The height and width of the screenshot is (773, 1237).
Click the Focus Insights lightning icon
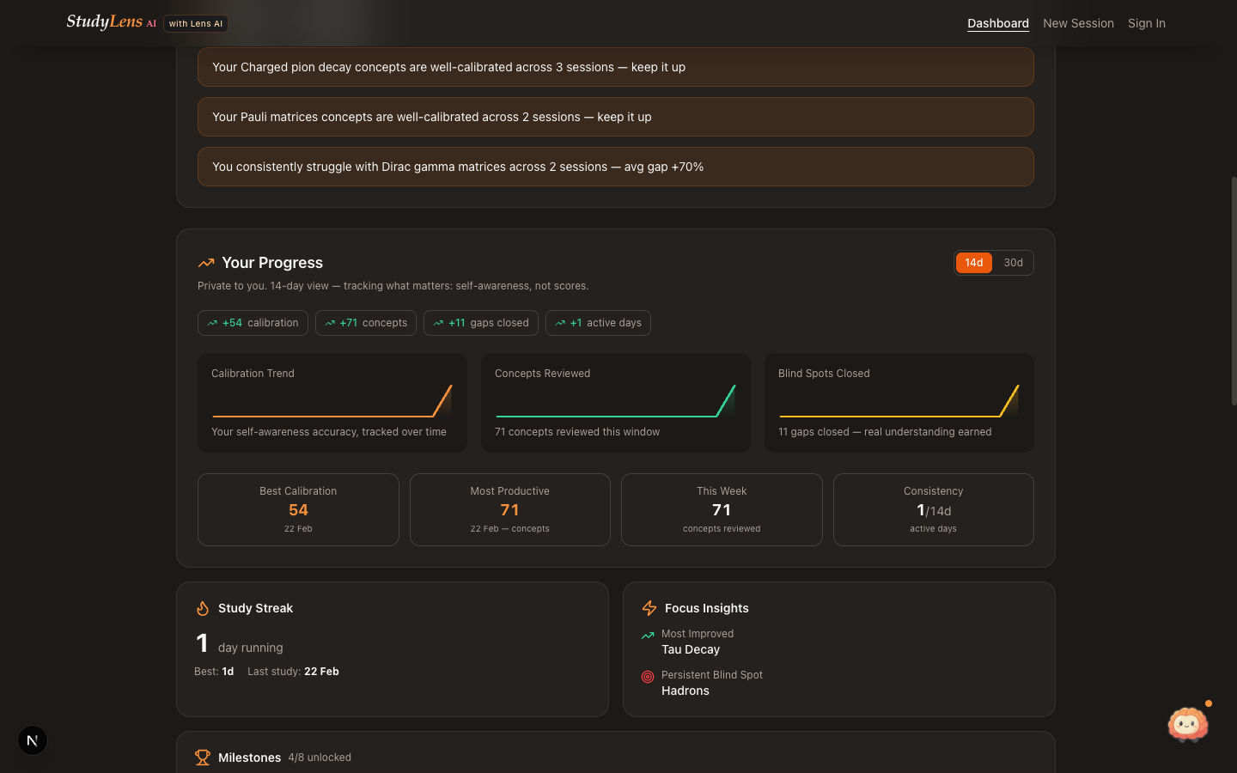click(649, 608)
